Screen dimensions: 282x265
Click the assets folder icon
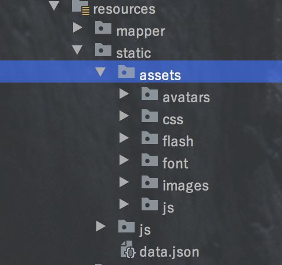(x=126, y=71)
